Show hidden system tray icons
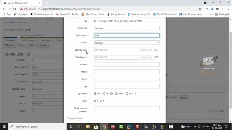232x130 pixels. coord(195,127)
